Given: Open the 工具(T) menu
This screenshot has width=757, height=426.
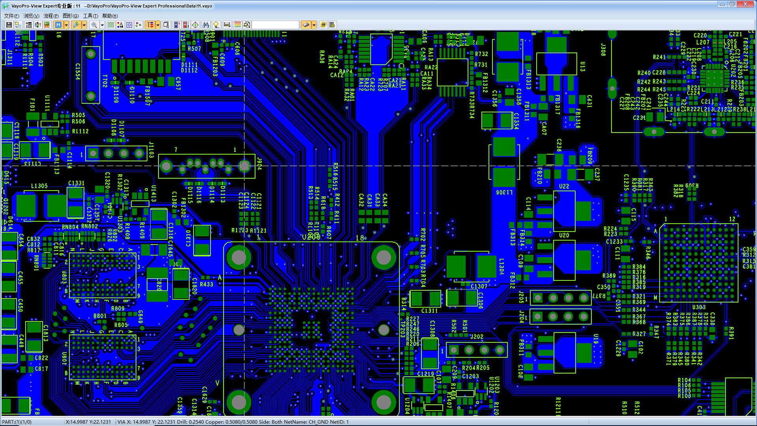Looking at the screenshot, I should [x=90, y=16].
